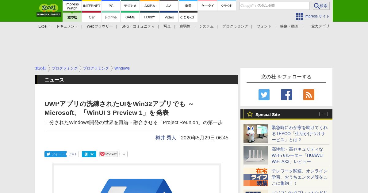The width and height of the screenshot is (368, 193).
Task: Open the Impress サイト grid icon
Action: pyautogui.click(x=299, y=16)
